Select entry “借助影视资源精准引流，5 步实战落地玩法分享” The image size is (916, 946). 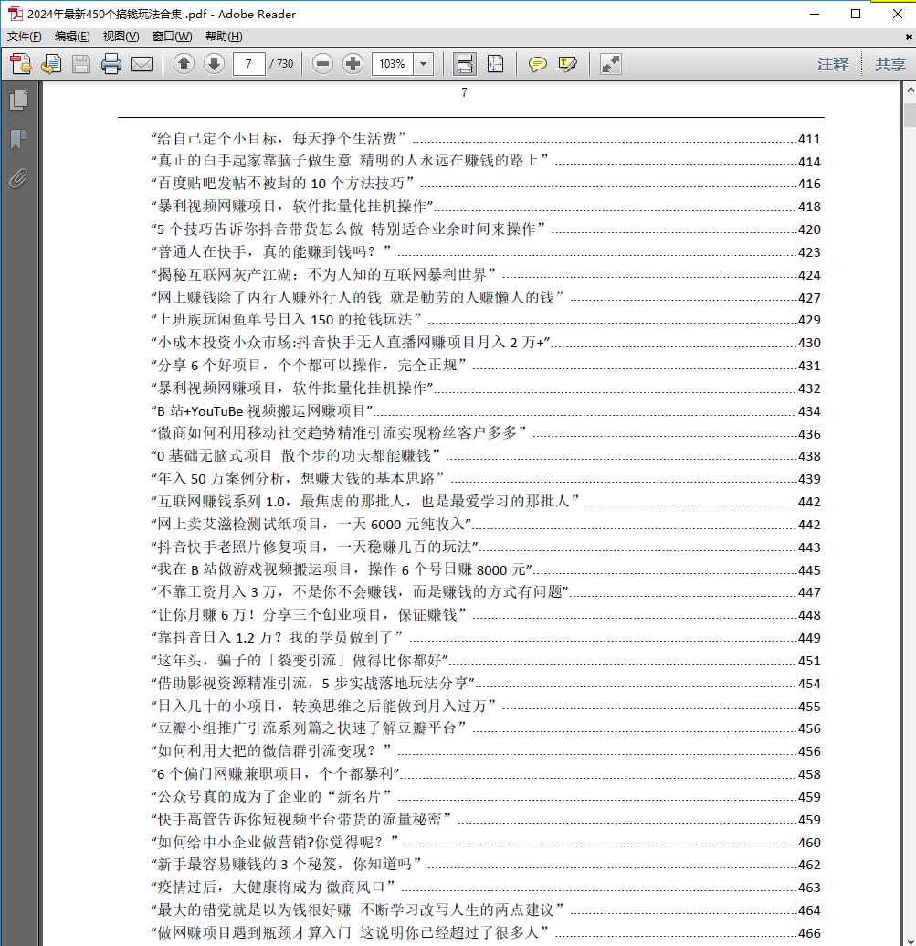485,684
